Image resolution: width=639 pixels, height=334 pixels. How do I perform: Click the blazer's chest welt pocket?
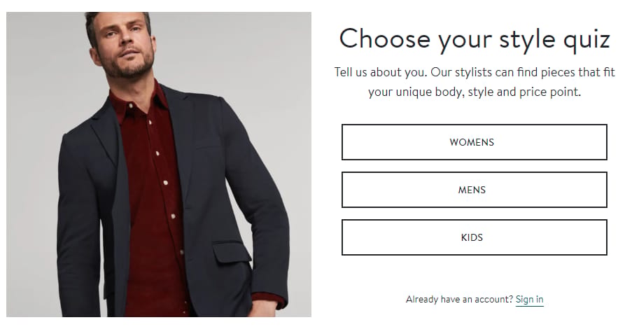208,144
